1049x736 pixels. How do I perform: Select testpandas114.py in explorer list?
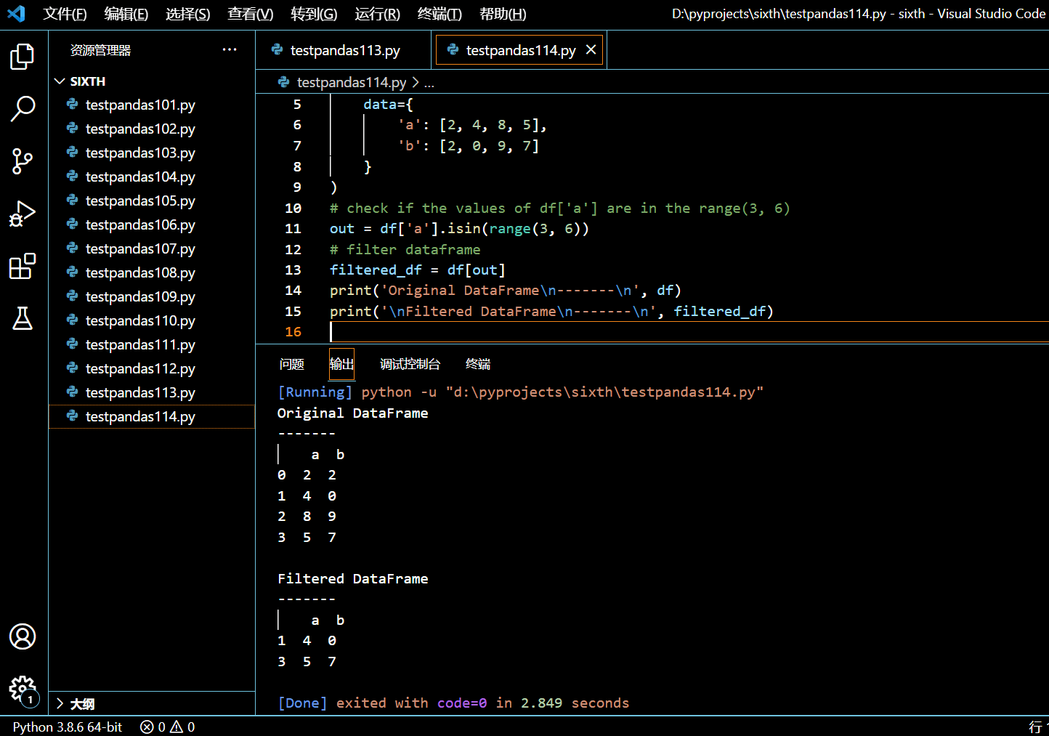[152, 416]
